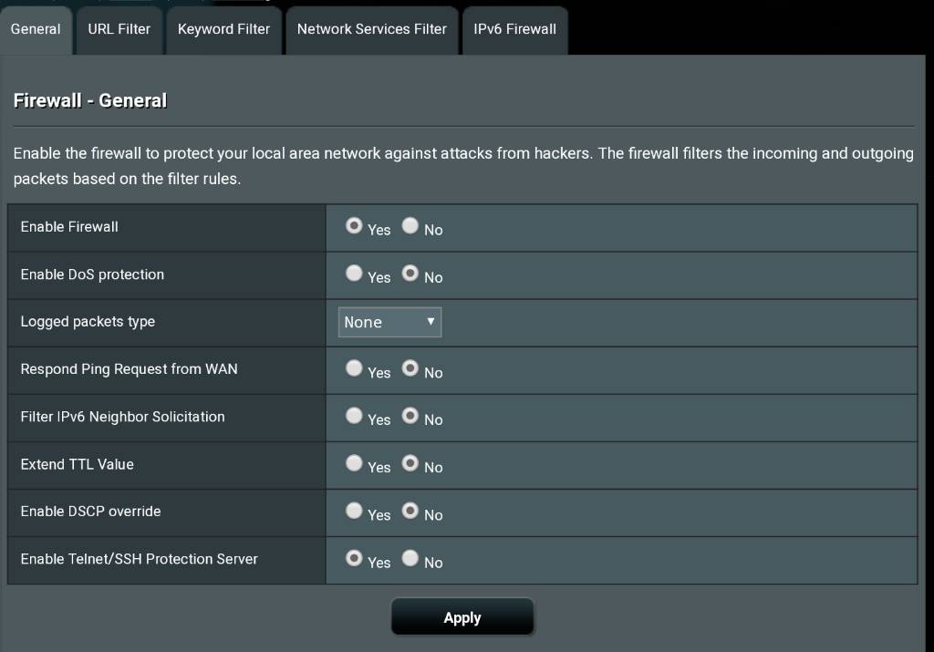Open the IPv6 Firewall tab
This screenshot has height=652, width=934.
coord(514,29)
